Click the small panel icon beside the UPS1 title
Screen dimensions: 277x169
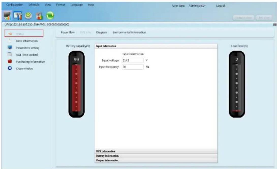point(275,25)
